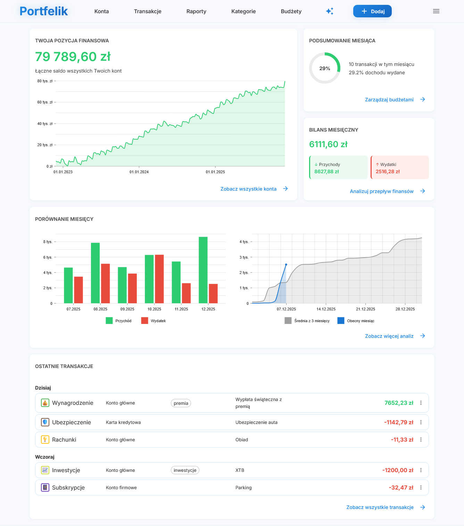Click the Subskrypcje category icon
Viewport: 464px width, 526px height.
[x=45, y=487]
